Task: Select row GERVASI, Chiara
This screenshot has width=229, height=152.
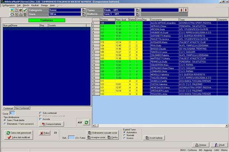Action: point(160,26)
